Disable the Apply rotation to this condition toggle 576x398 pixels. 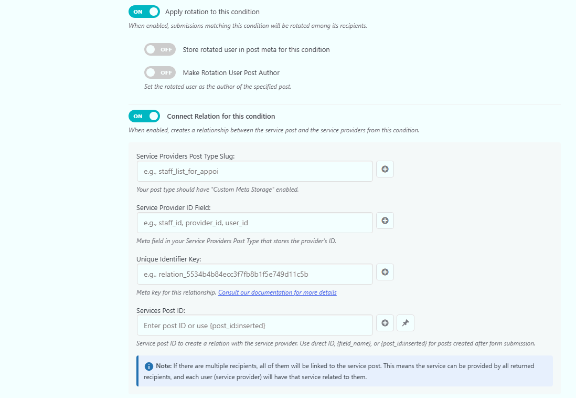144,12
